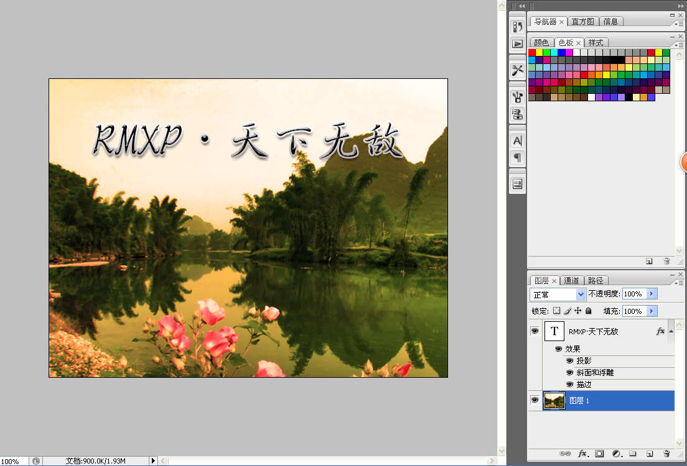The image size is (687, 466).
Task: Add a layer mask
Action: click(x=599, y=454)
